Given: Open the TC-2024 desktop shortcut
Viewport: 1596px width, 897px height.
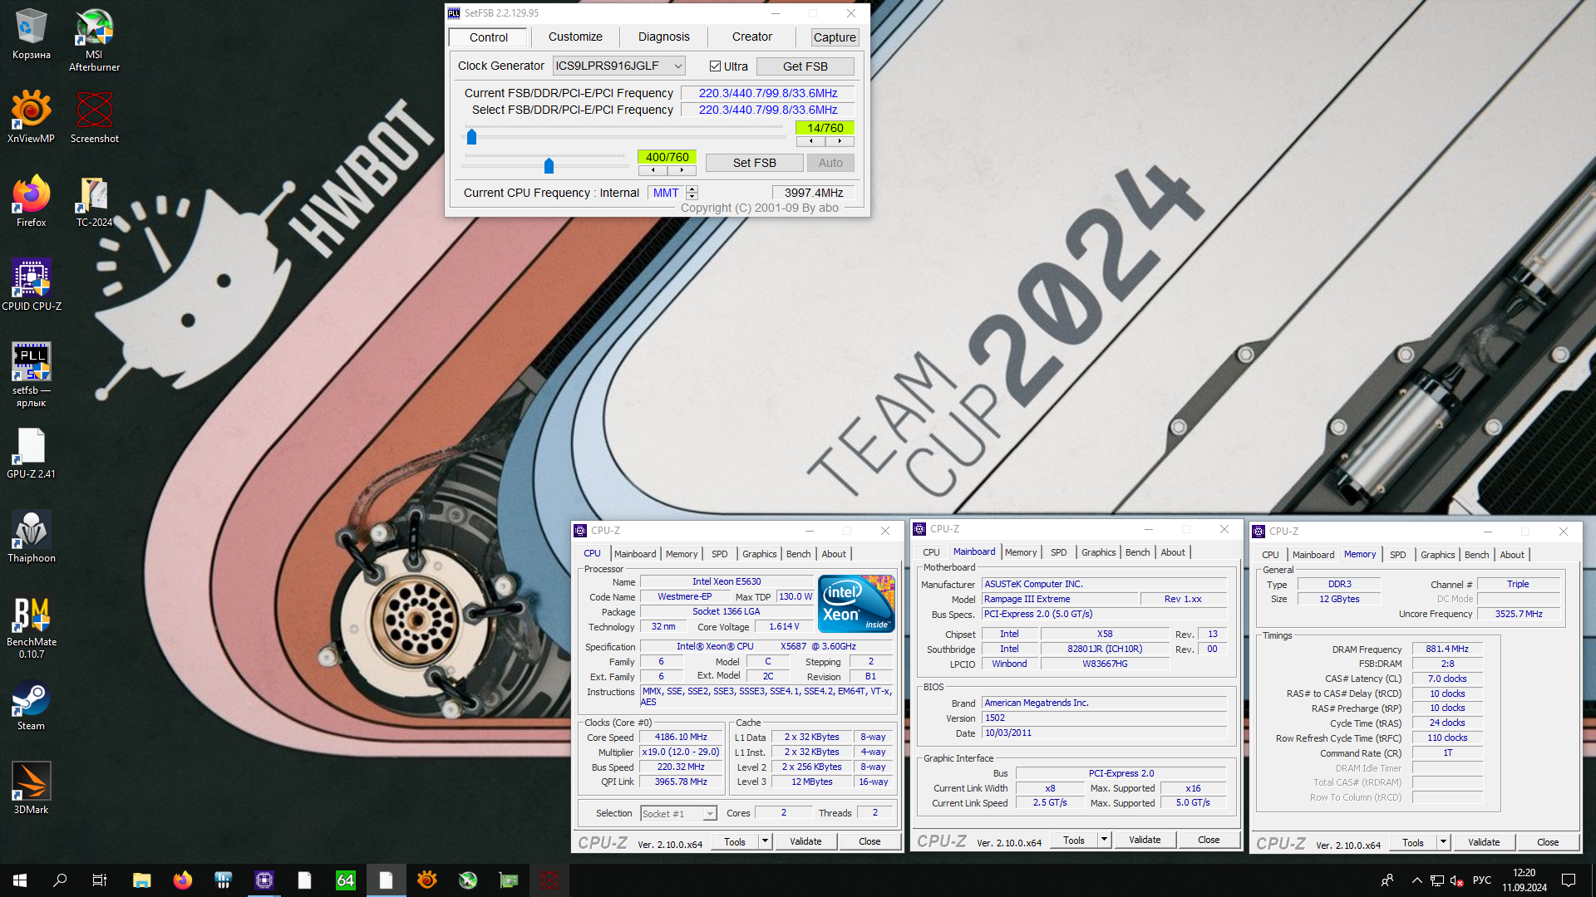Looking at the screenshot, I should [x=94, y=201].
